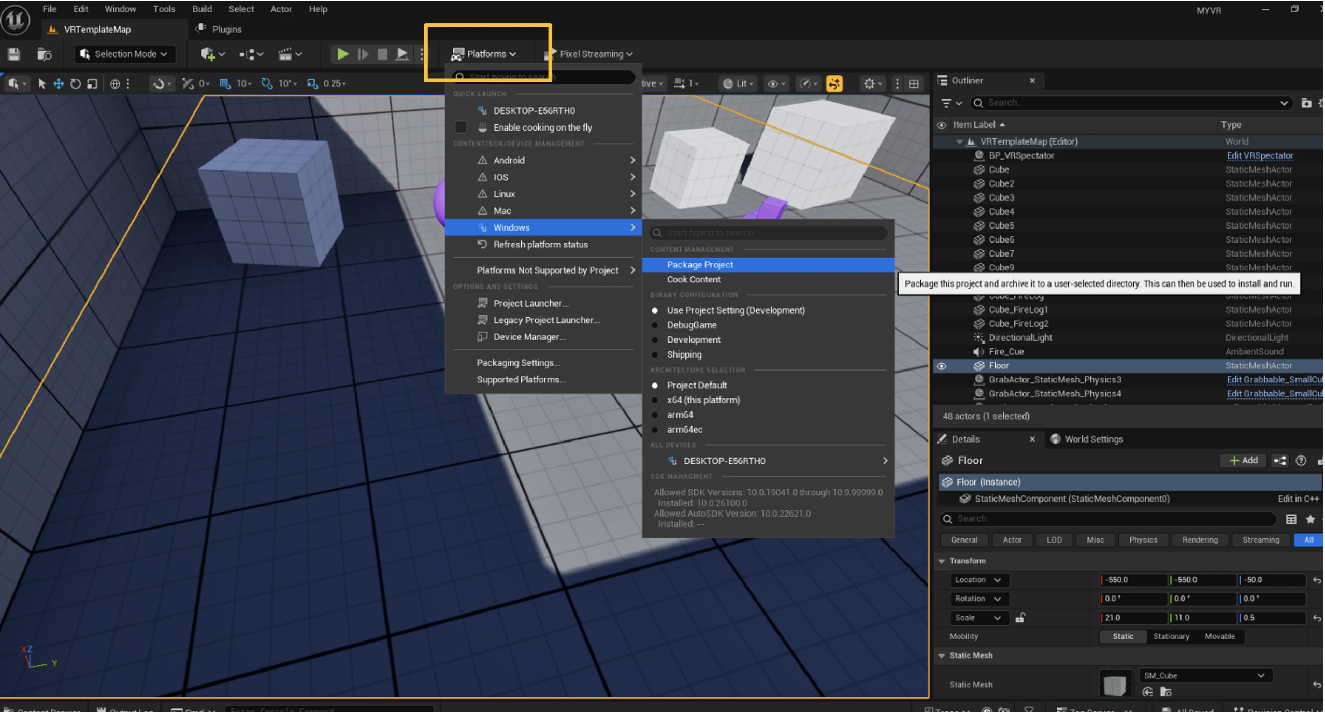The width and height of the screenshot is (1325, 712).
Task: Save the current level with the floppy icon
Action: [x=14, y=54]
